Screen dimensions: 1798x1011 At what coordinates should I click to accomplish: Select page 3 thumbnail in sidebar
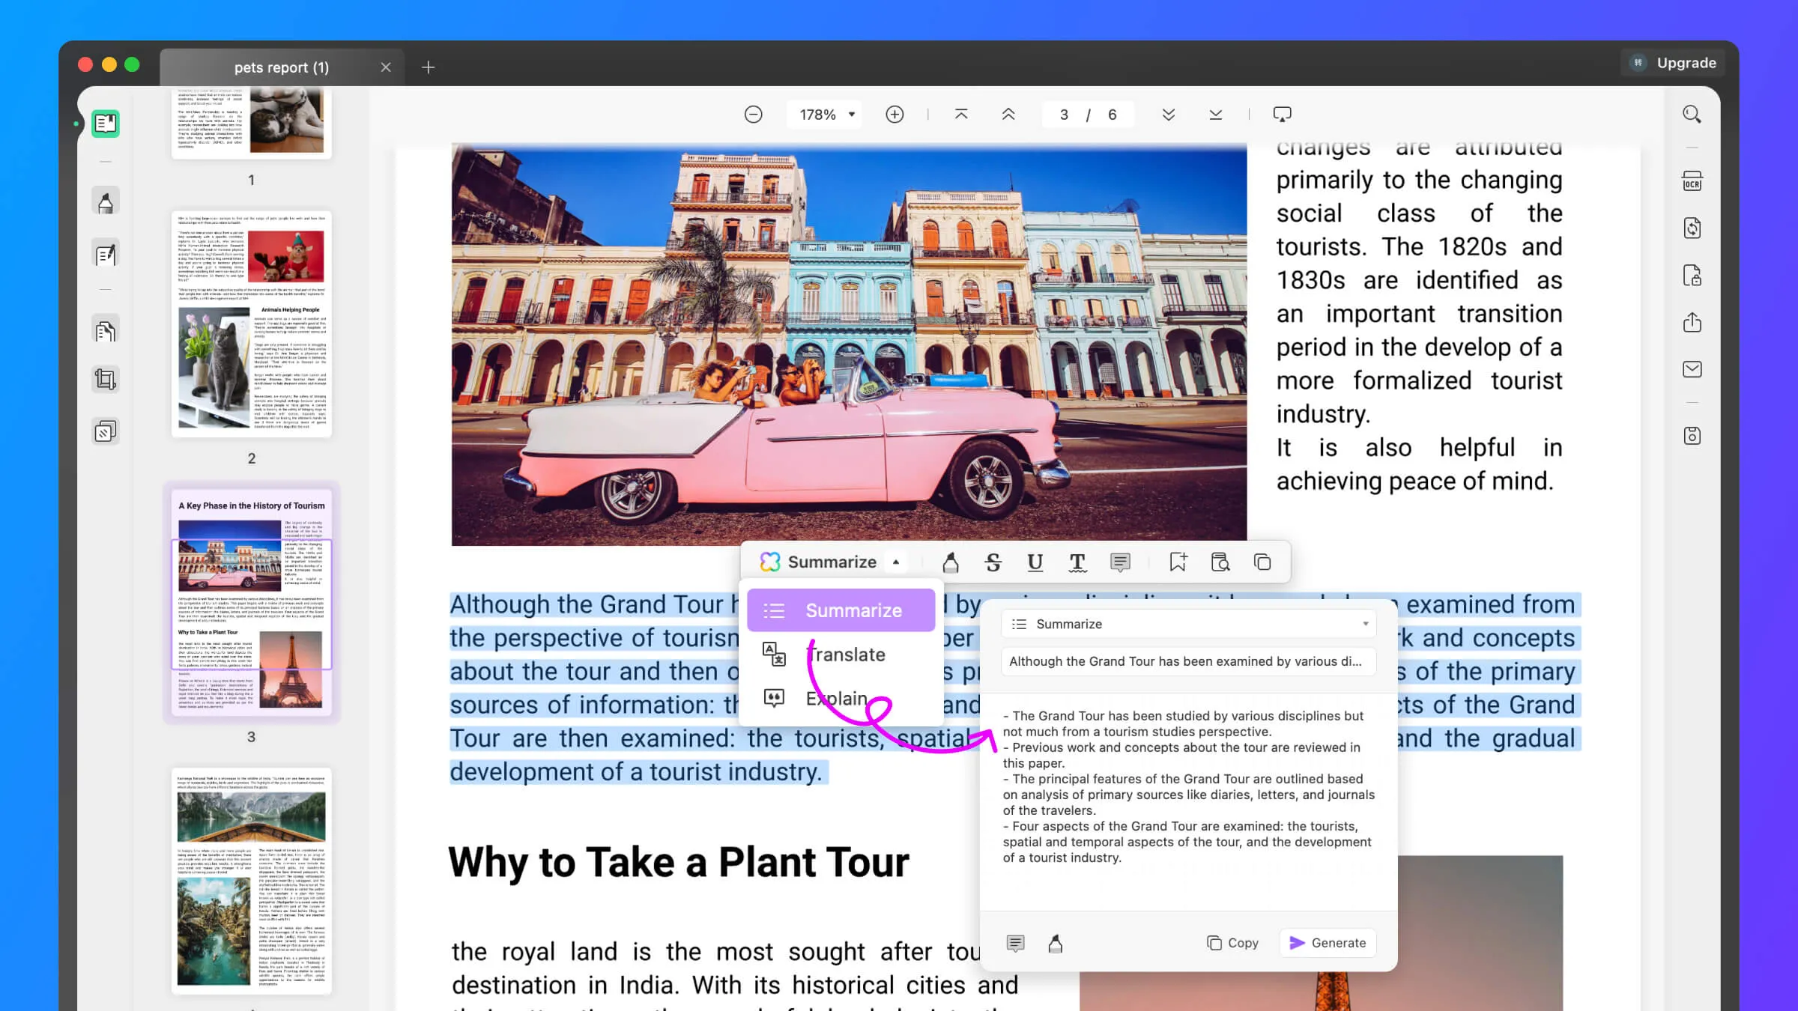[x=251, y=606]
